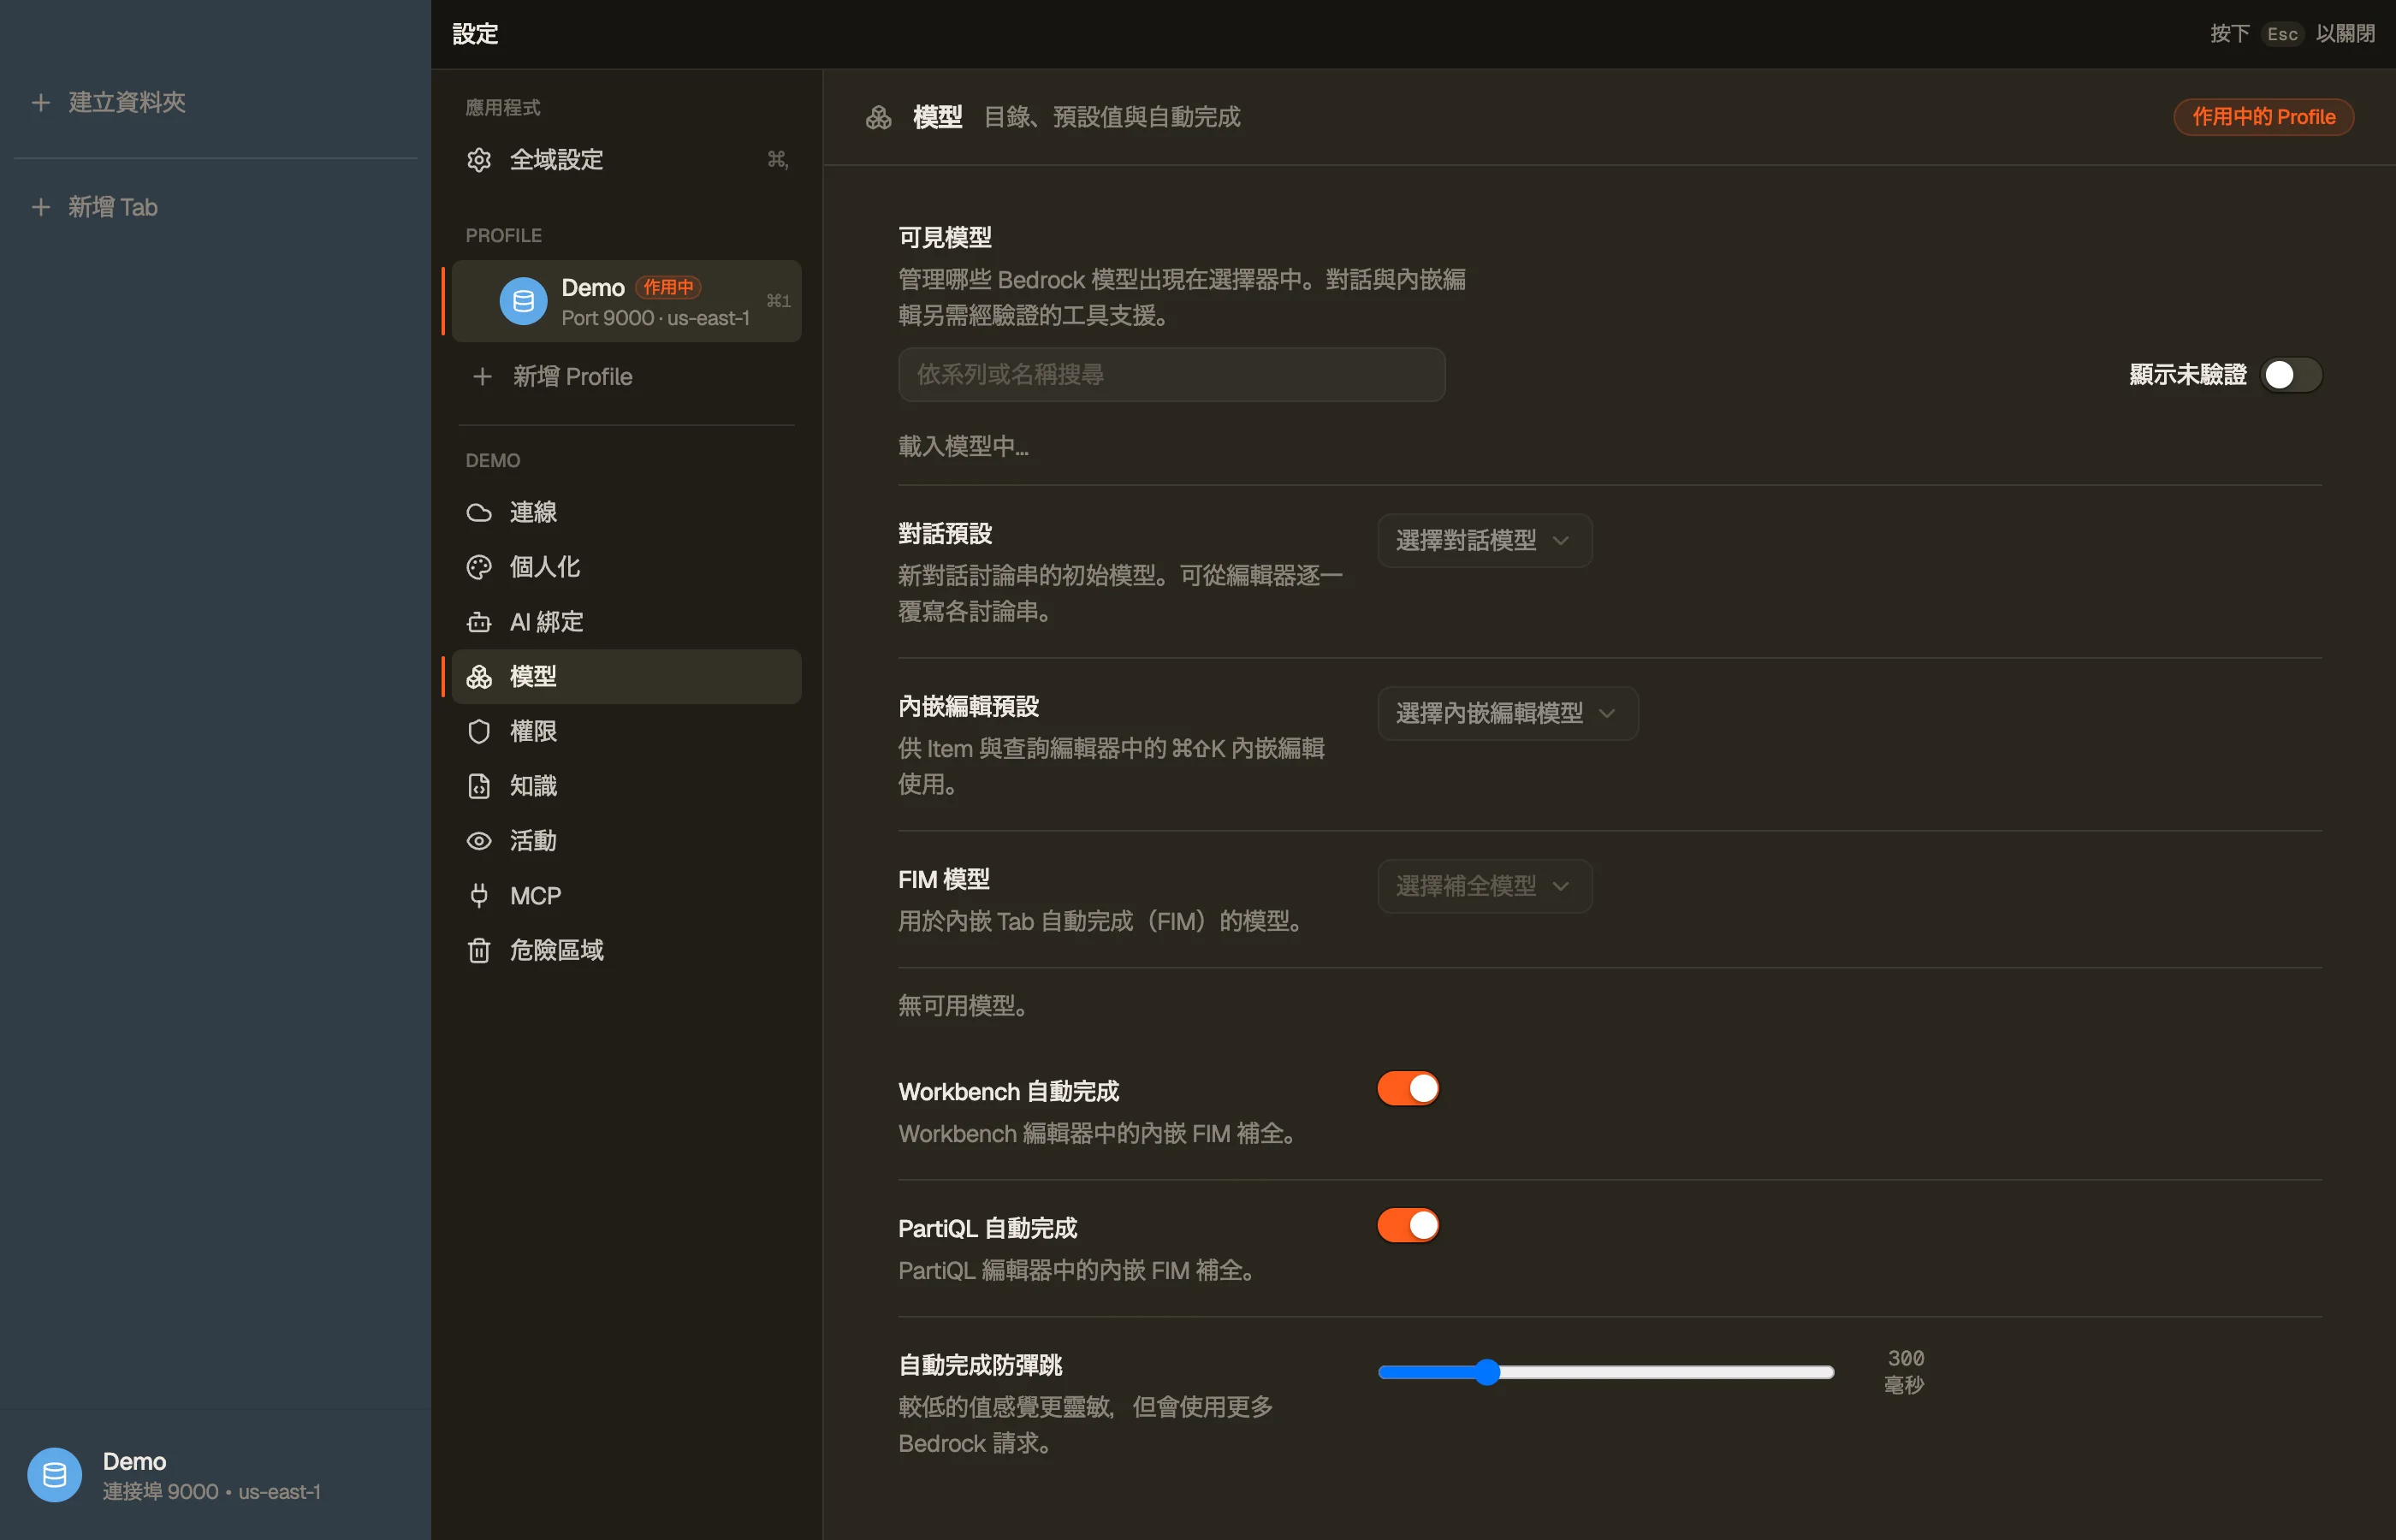
Task: Click the 依系列或名稱搜尋 search field
Action: pyautogui.click(x=1171, y=375)
